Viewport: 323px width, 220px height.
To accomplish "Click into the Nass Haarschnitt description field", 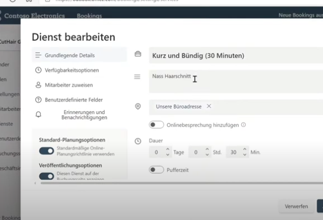I will pos(236,82).
